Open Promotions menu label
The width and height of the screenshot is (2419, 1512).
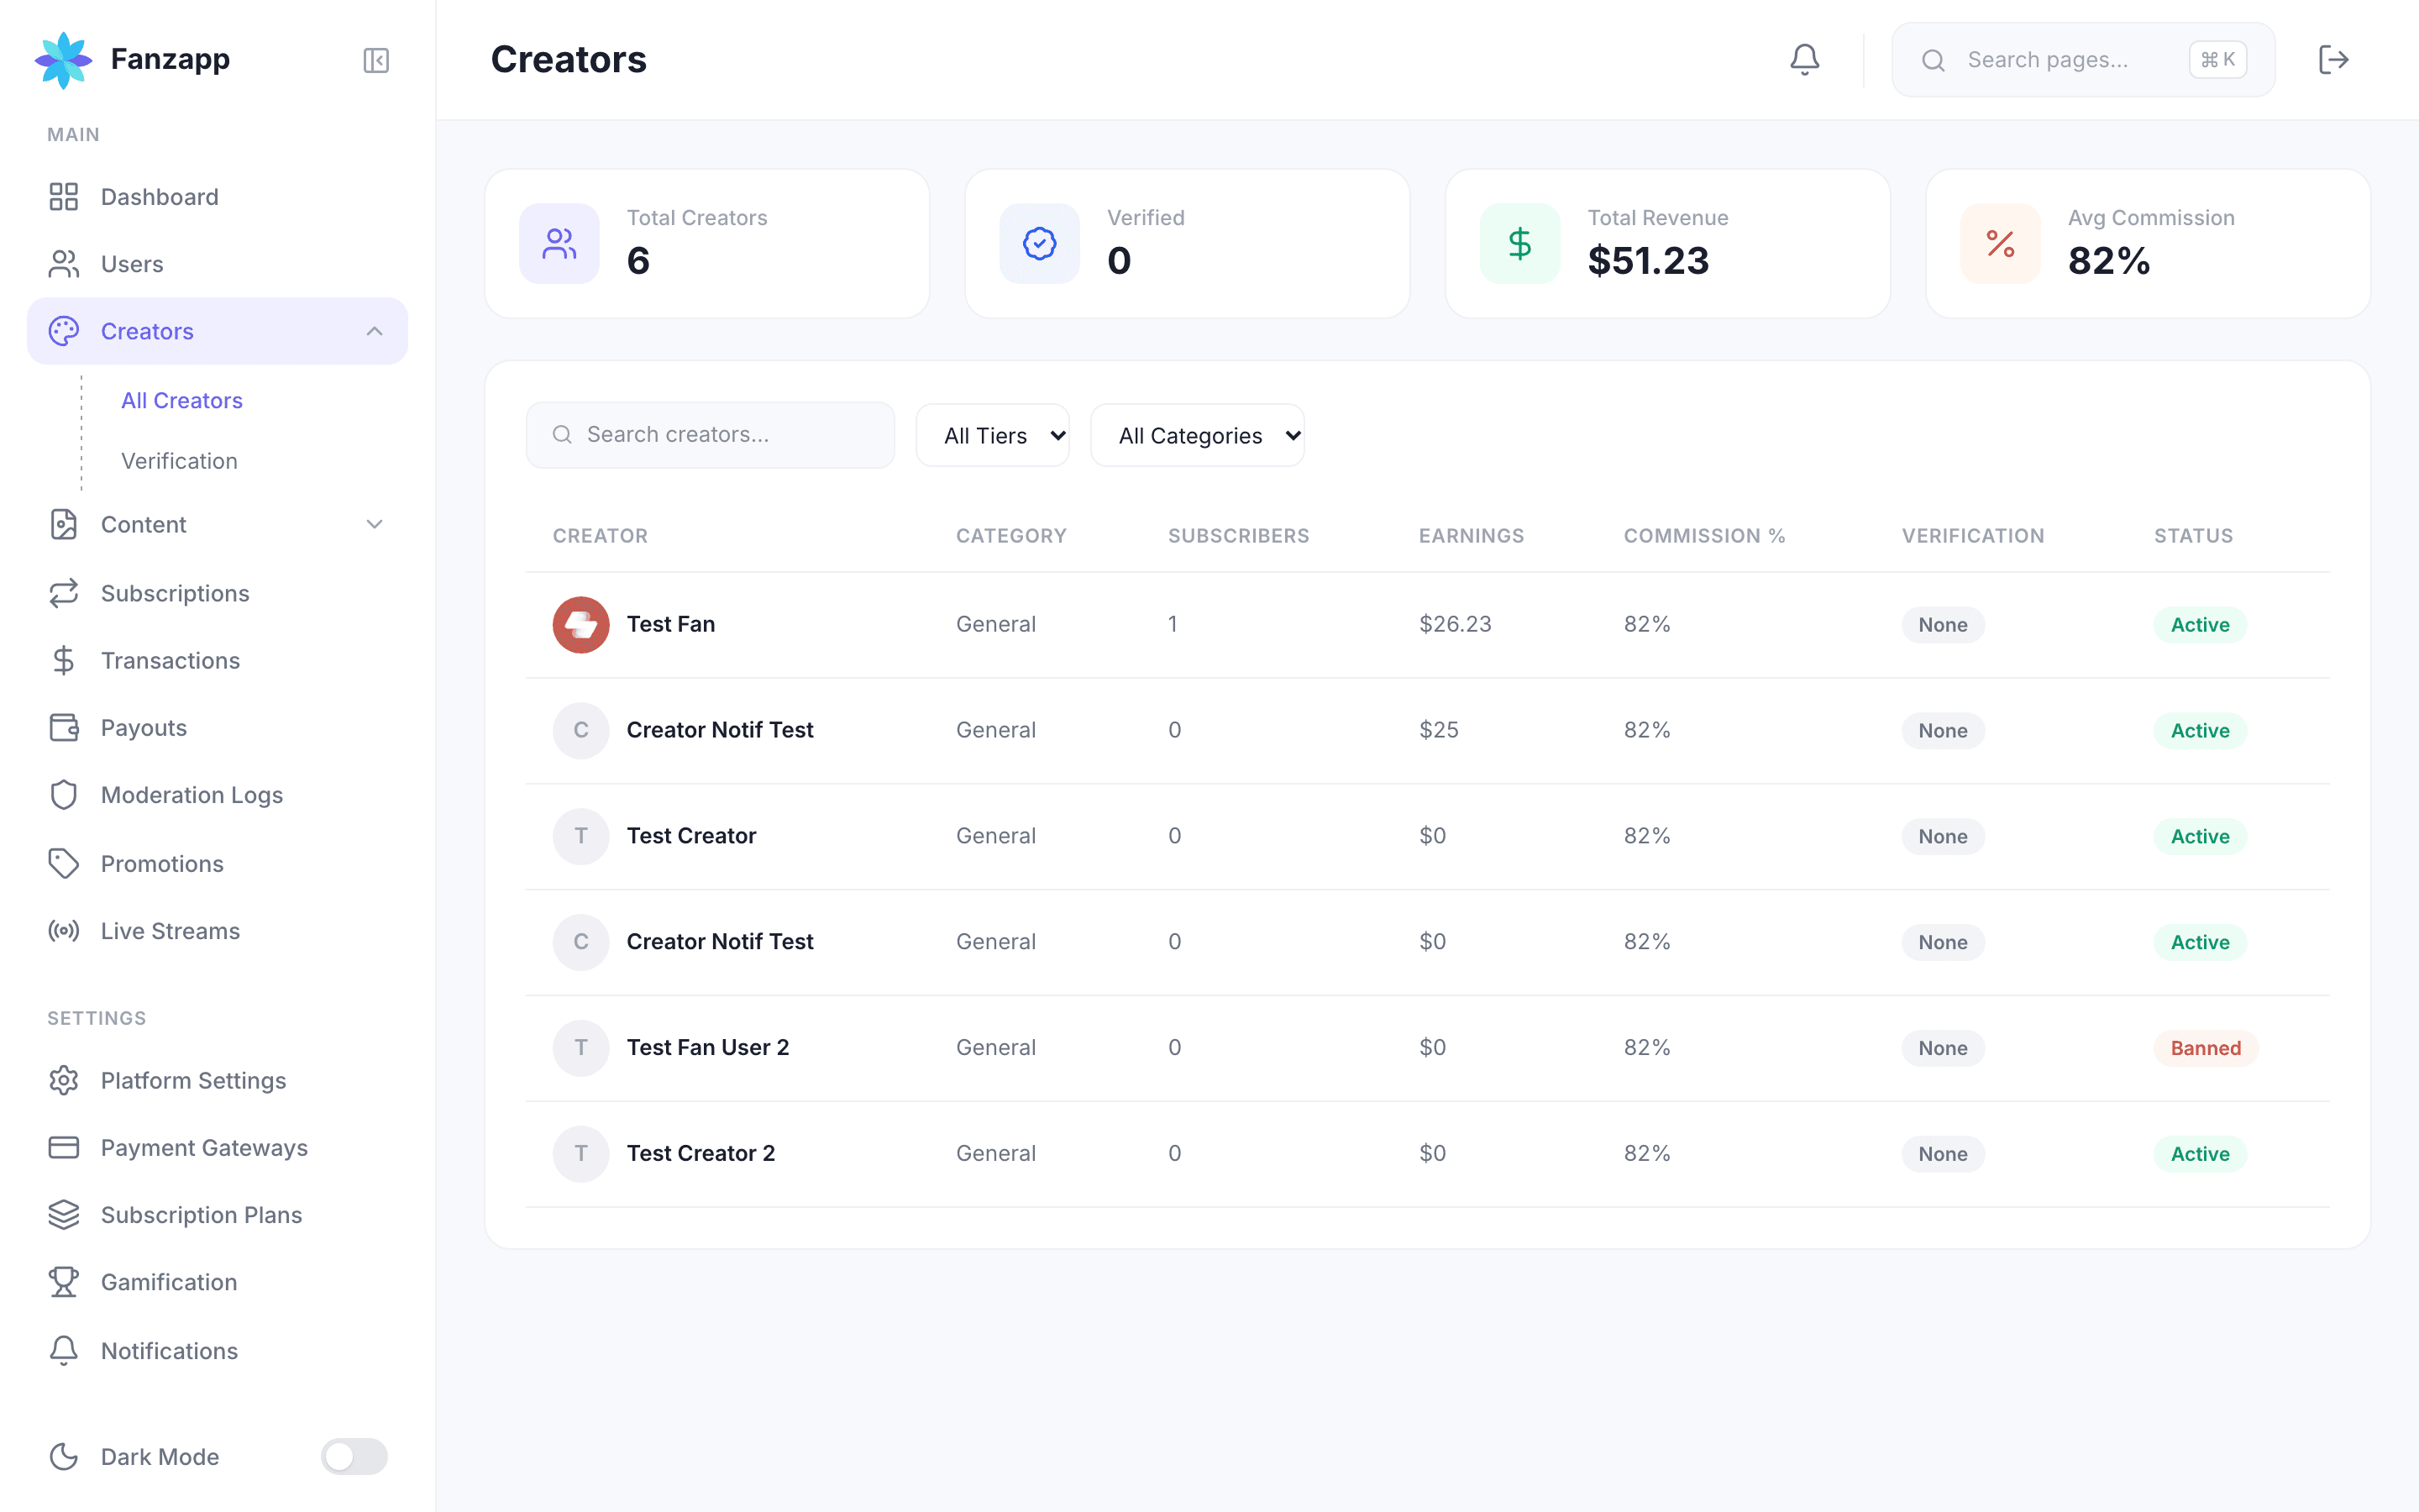(162, 863)
